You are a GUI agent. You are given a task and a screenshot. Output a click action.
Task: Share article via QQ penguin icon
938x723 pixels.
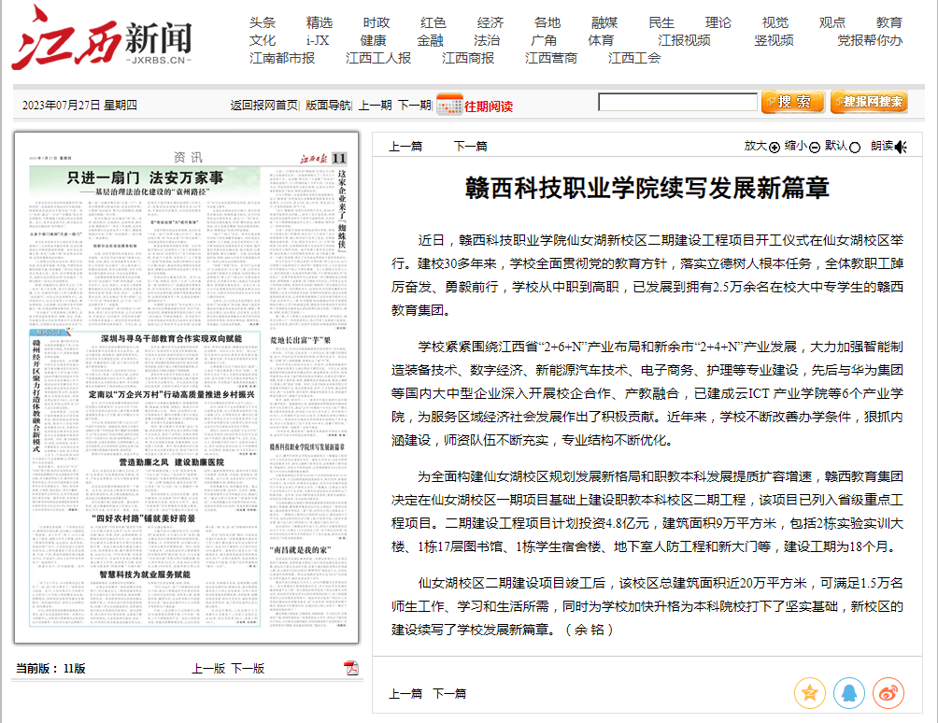click(x=848, y=692)
